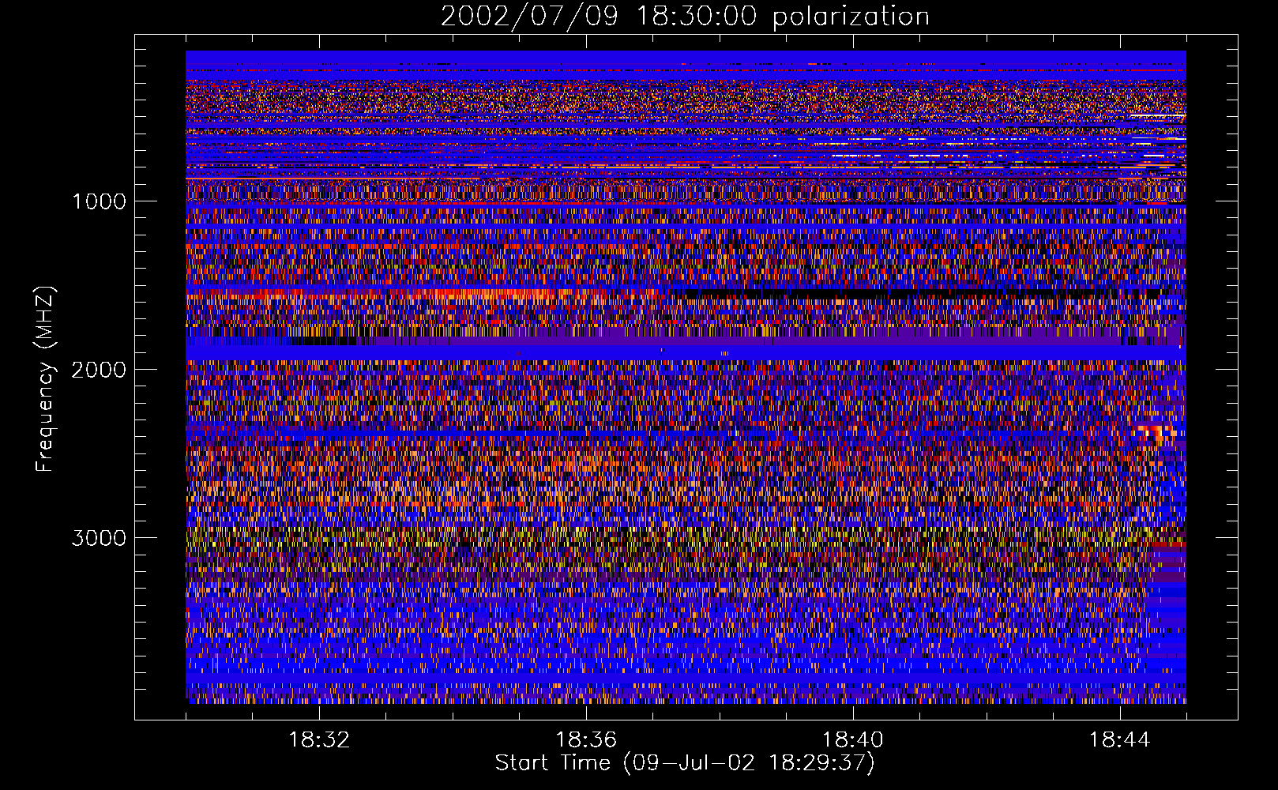The width and height of the screenshot is (1278, 790).
Task: Click the plot title '2002/07/09 18:30:00 polarization'
Action: (x=685, y=17)
